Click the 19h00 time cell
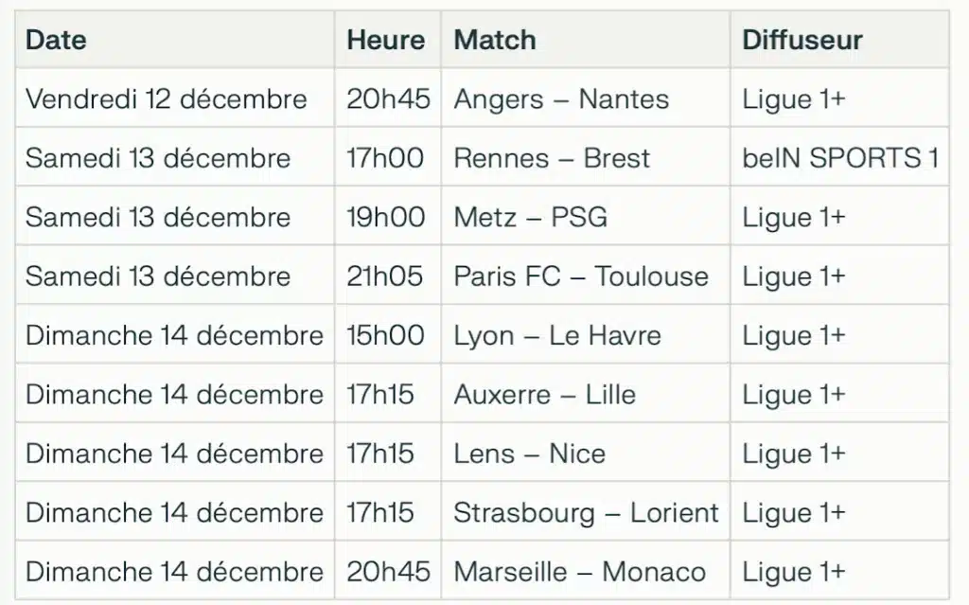 point(386,217)
